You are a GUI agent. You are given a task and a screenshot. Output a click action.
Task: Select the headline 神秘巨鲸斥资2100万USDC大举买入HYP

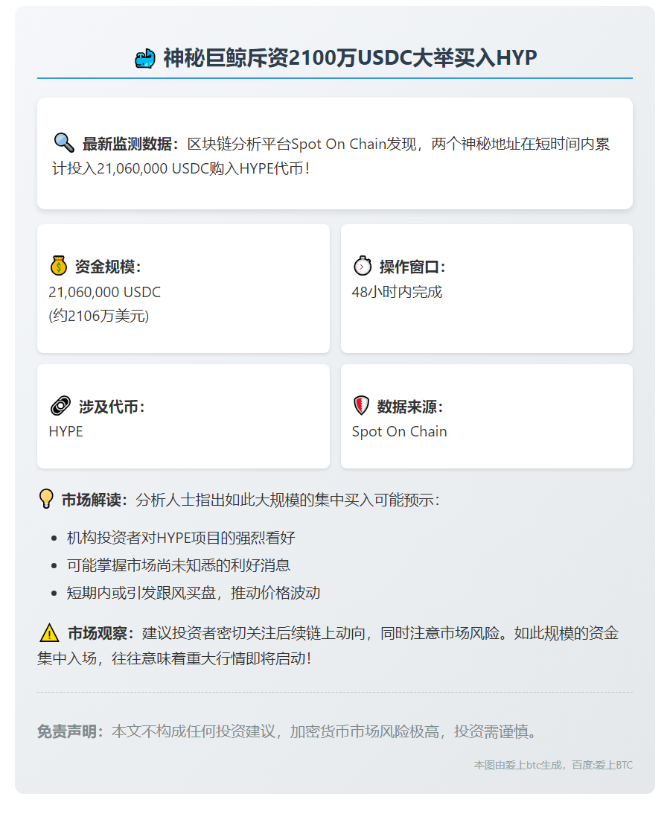click(x=350, y=58)
